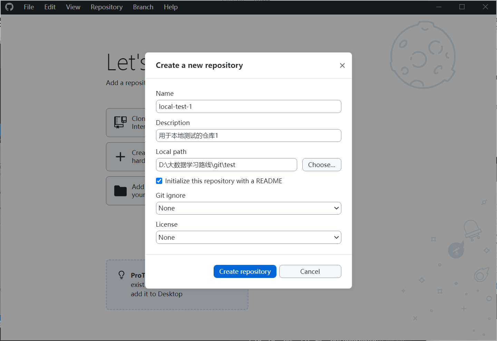Close the dialog with the X icon
The width and height of the screenshot is (497, 341).
[342, 65]
